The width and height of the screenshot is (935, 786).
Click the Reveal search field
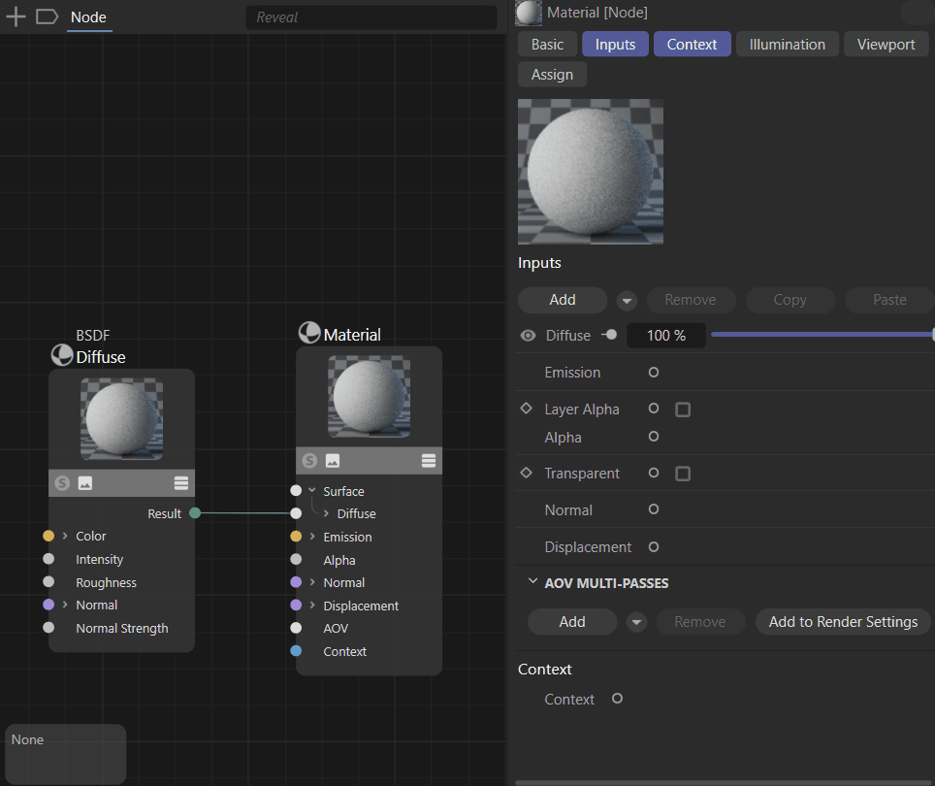371,17
